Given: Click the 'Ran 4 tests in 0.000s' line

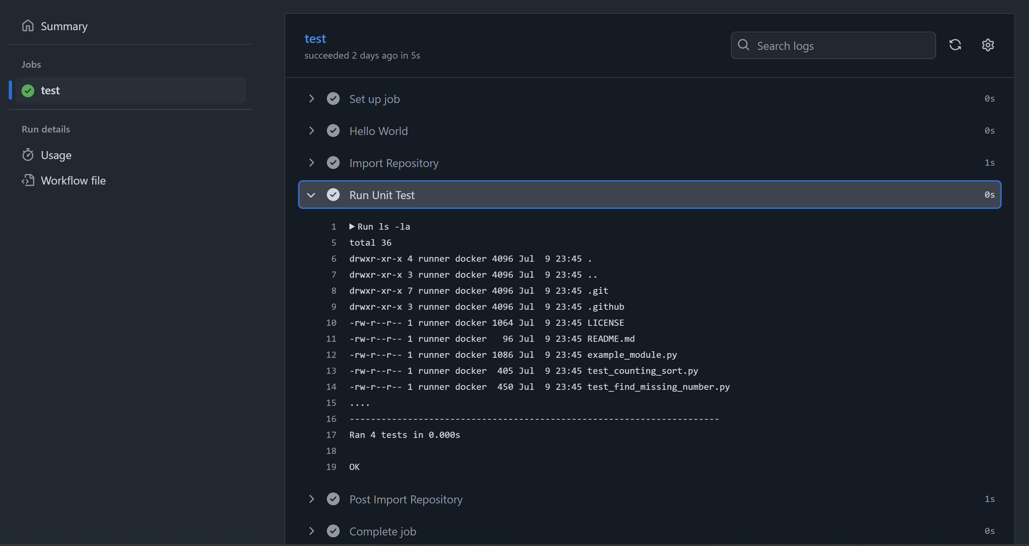Looking at the screenshot, I should [x=405, y=435].
